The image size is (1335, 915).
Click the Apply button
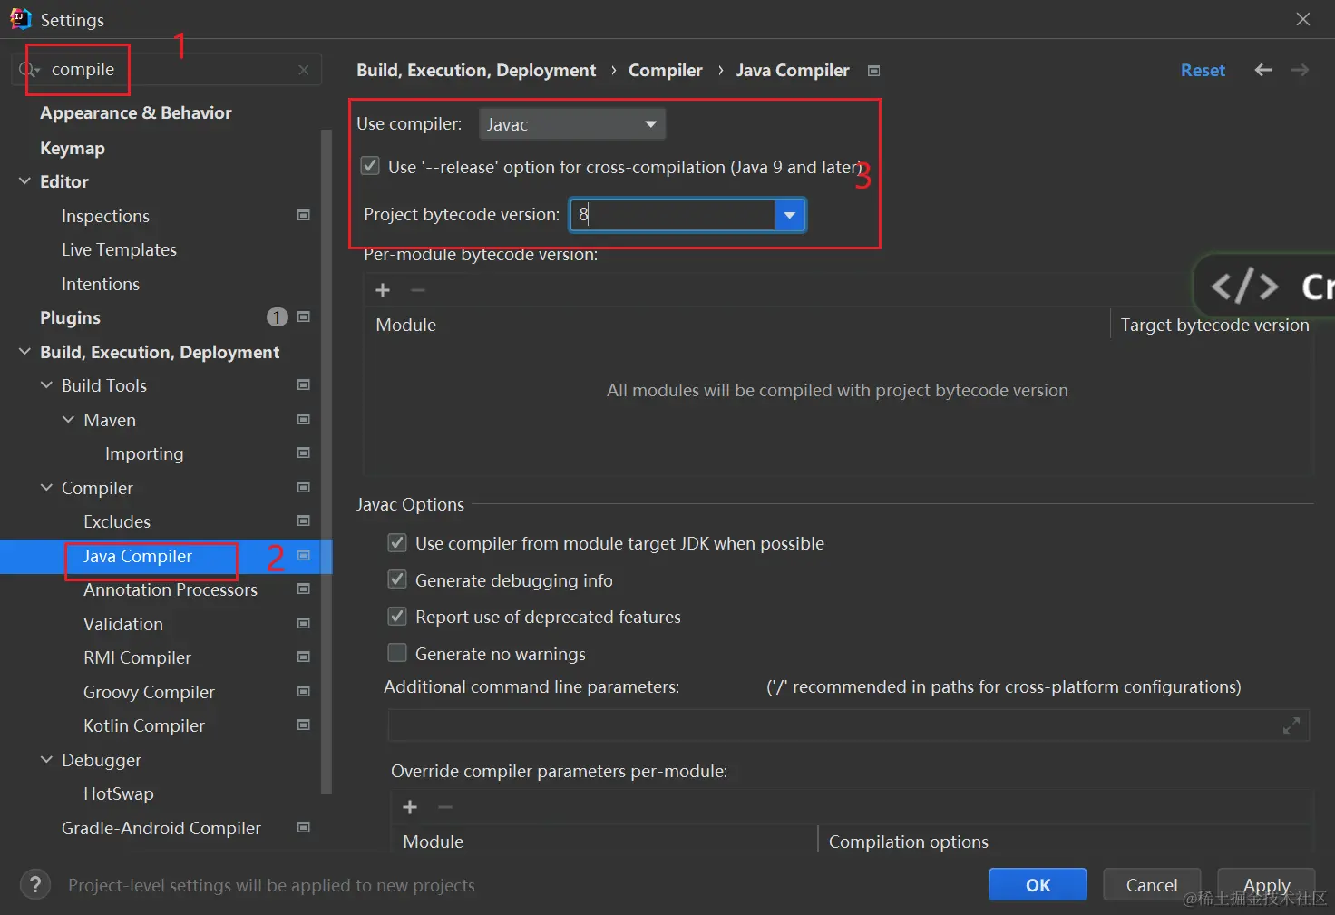pos(1266,885)
